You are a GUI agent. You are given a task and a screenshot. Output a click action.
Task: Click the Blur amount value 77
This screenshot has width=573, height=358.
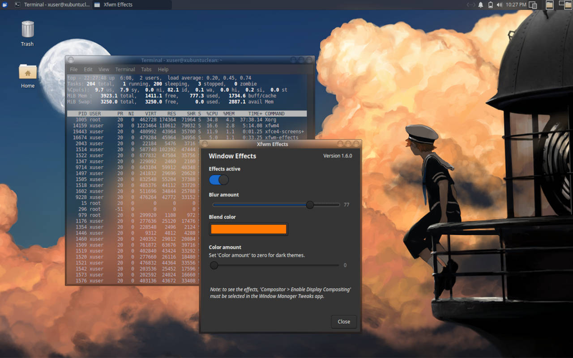click(x=346, y=205)
